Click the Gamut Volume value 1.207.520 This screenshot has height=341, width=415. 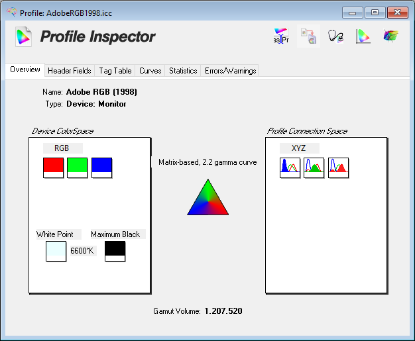point(223,311)
